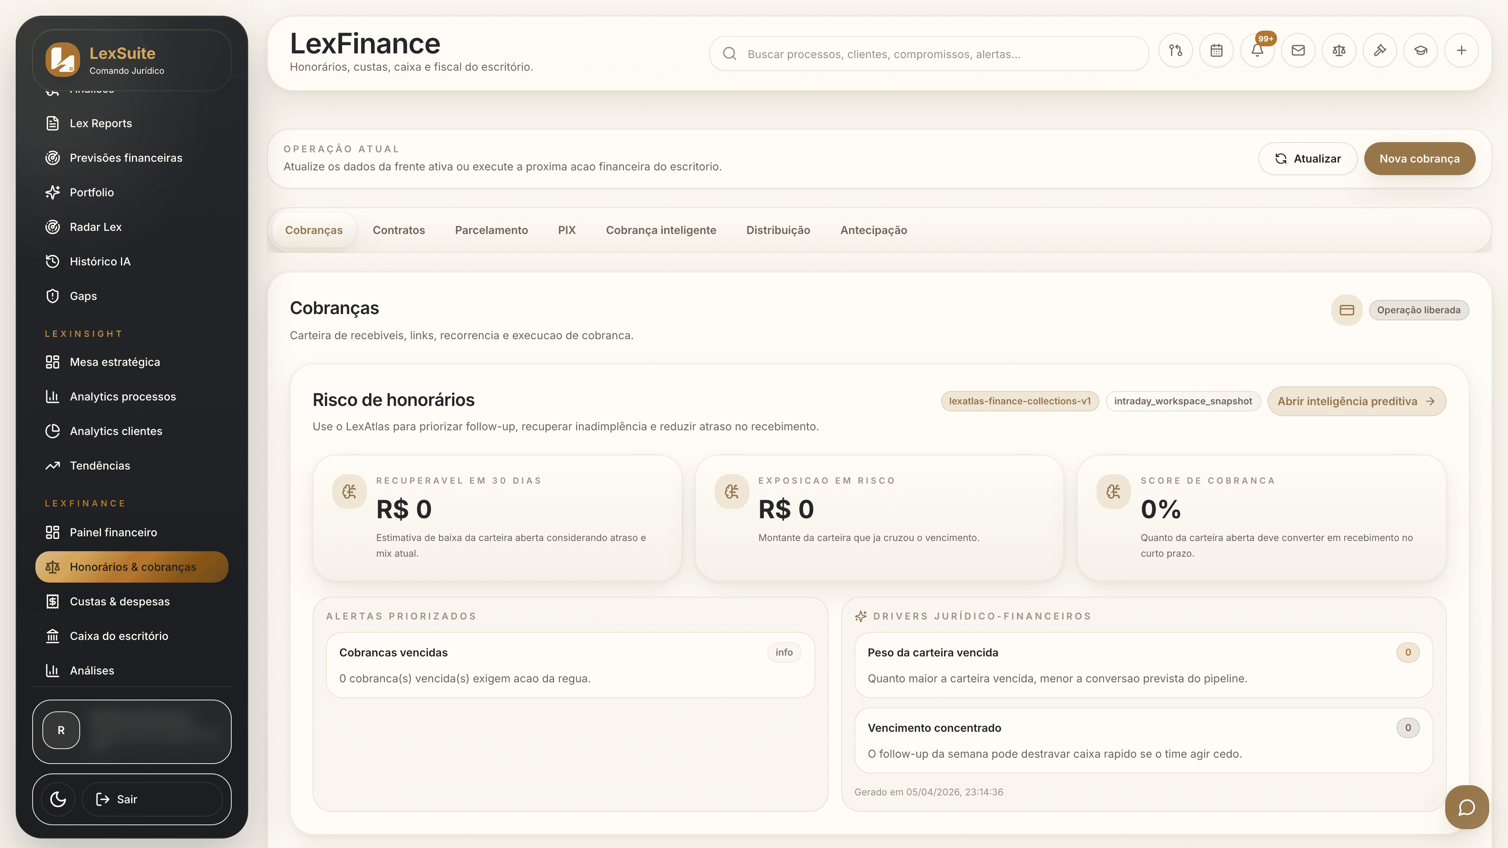Click the plus icon at the top right
1508x848 pixels.
pos(1462,50)
